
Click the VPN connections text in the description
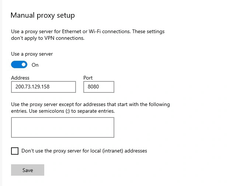click(64, 38)
